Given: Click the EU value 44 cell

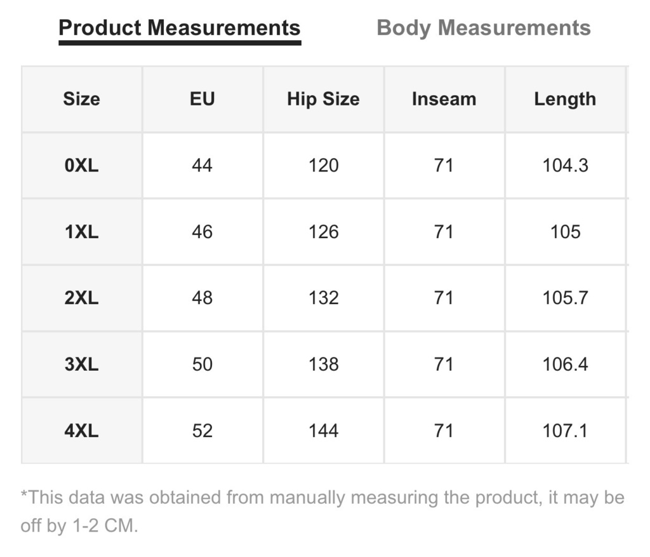Looking at the screenshot, I should [202, 166].
